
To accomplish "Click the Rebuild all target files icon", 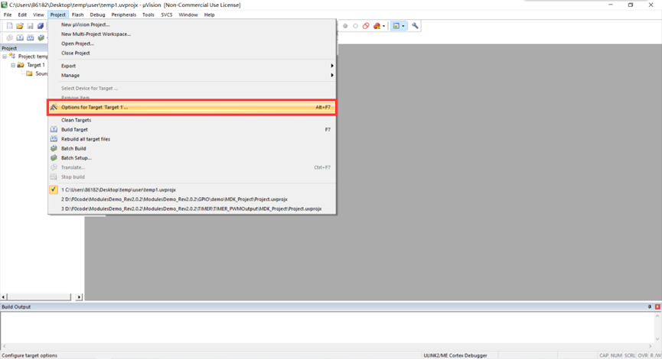I will (x=54, y=139).
